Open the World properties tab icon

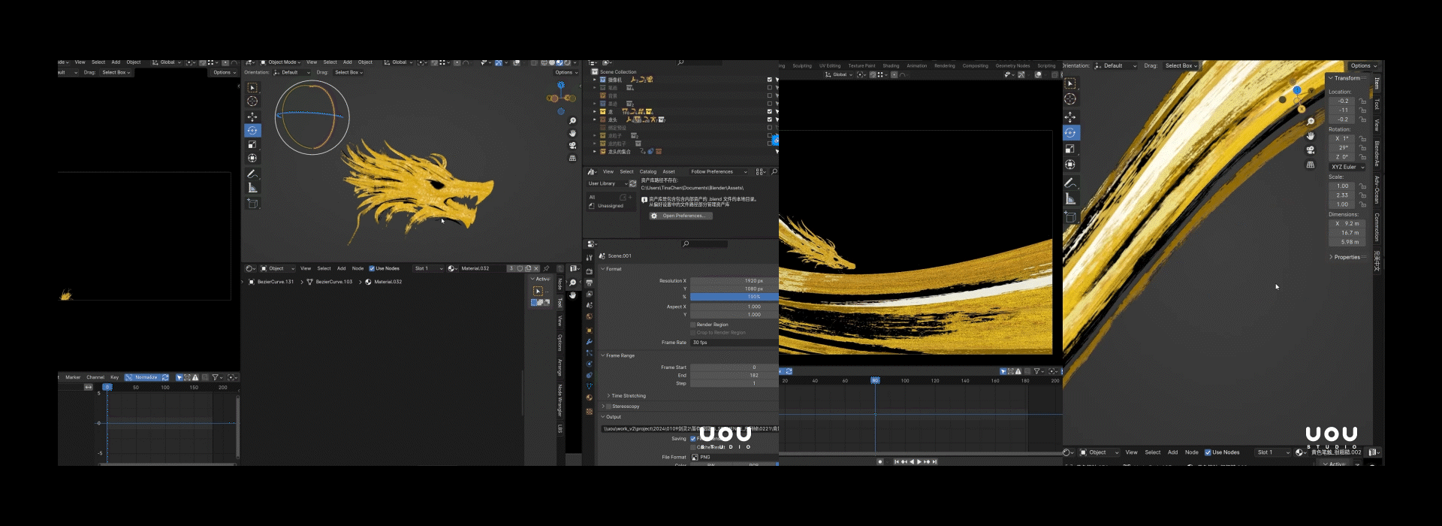(x=590, y=316)
